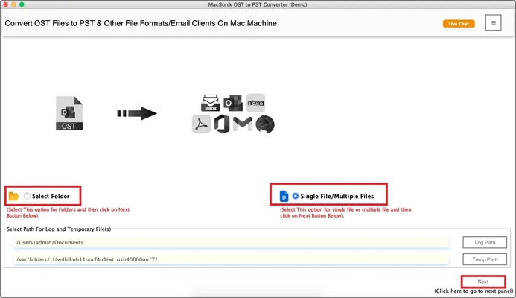The width and height of the screenshot is (516, 298).
Task: Click the Thunderbird icon
Action: pyautogui.click(x=265, y=124)
